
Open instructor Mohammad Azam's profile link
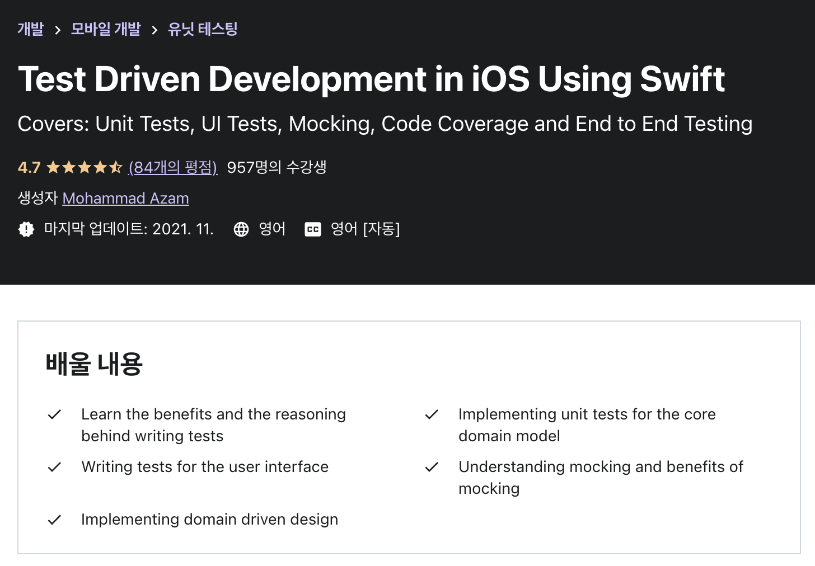click(x=125, y=198)
